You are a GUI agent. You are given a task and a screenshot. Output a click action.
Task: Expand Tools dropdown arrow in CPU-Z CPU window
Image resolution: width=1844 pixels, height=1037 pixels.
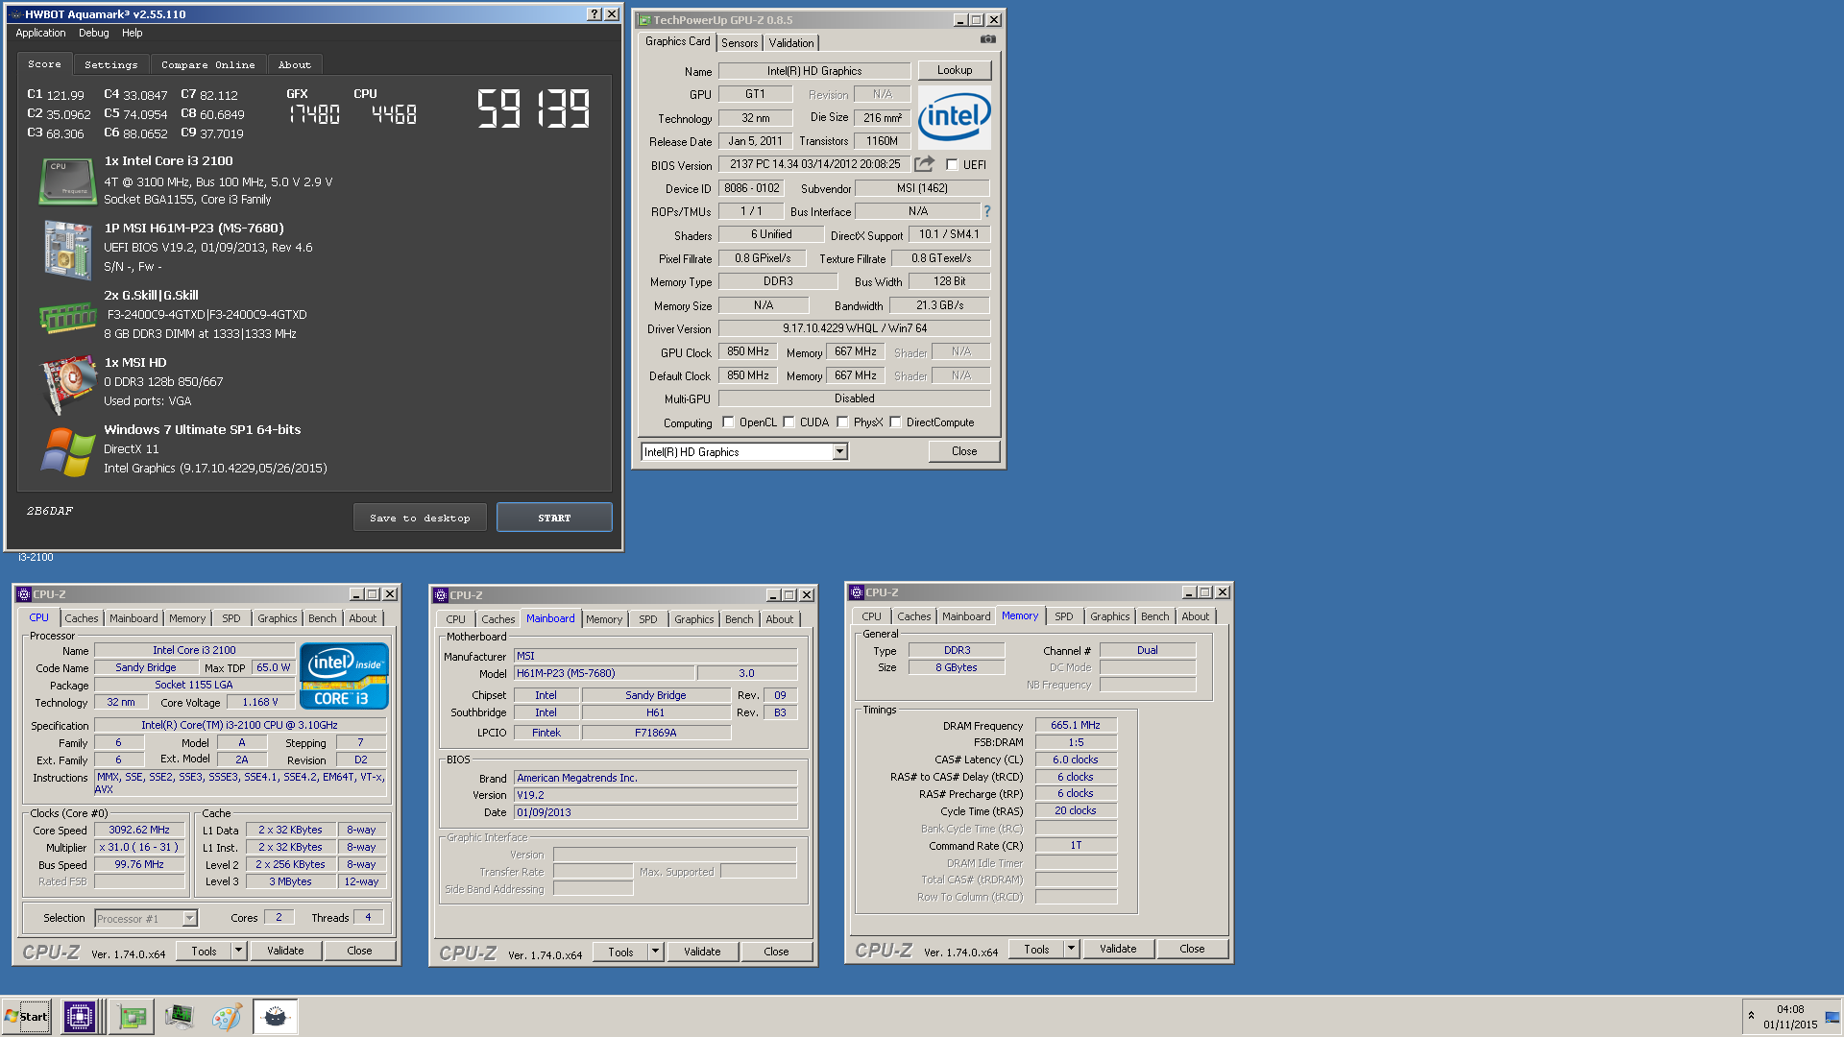tap(239, 951)
